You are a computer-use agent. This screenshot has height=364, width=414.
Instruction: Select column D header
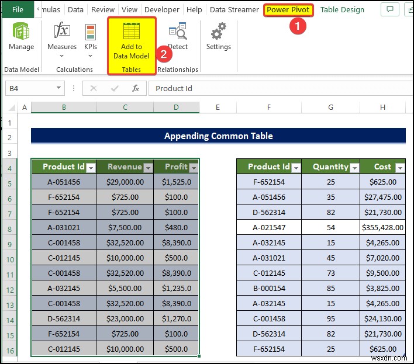click(x=176, y=108)
